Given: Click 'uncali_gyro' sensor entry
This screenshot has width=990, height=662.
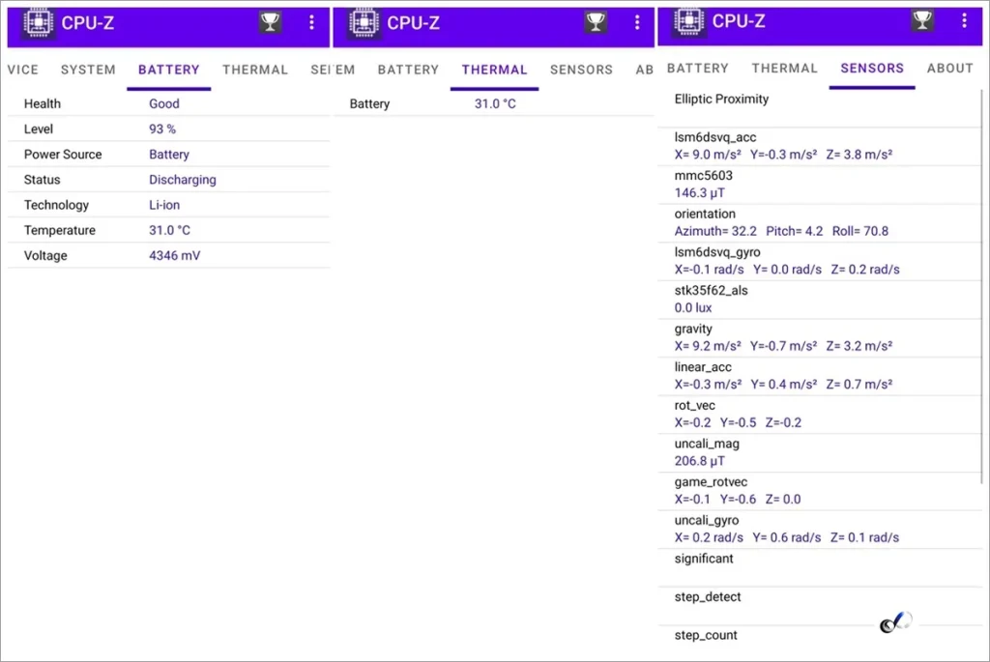Looking at the screenshot, I should point(819,530).
